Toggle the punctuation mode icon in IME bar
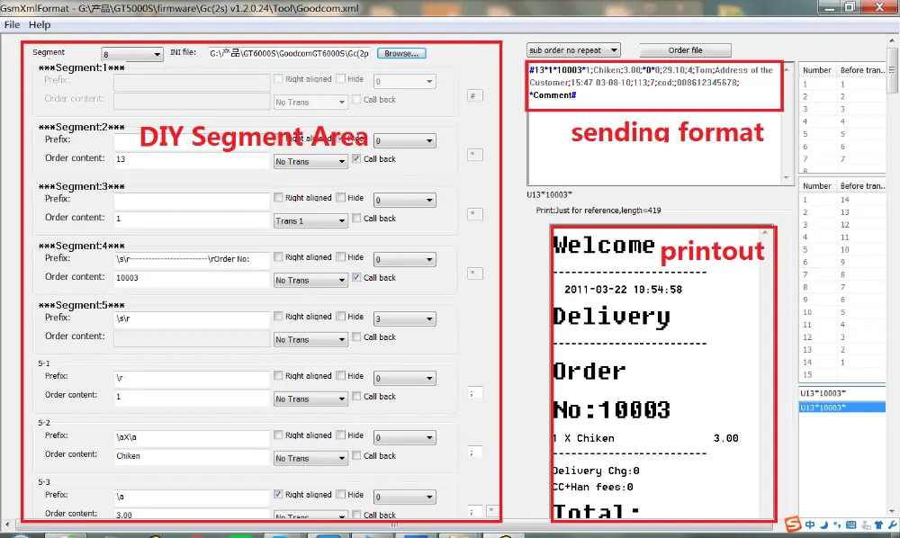Viewport: 900px width, 538px height. (837, 525)
